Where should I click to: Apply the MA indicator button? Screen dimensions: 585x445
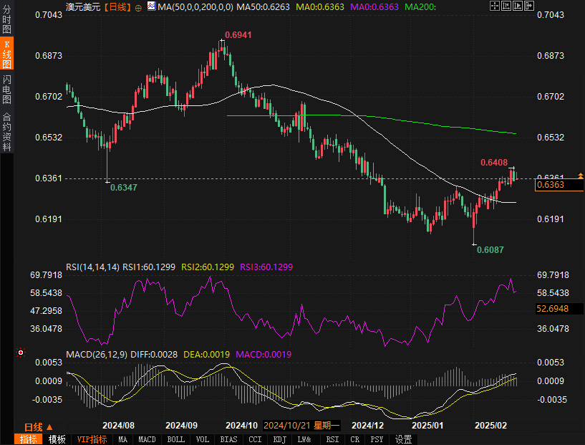point(122,439)
